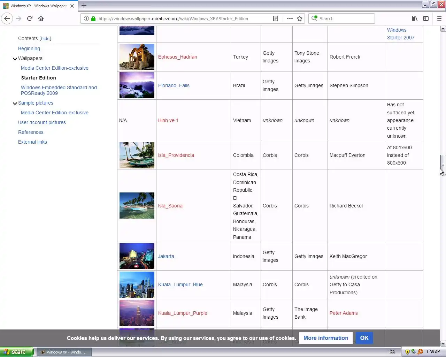446x357 pixels.
Task: Go to Media Center Edition-exclusive under Sample pictures
Action: [55, 113]
